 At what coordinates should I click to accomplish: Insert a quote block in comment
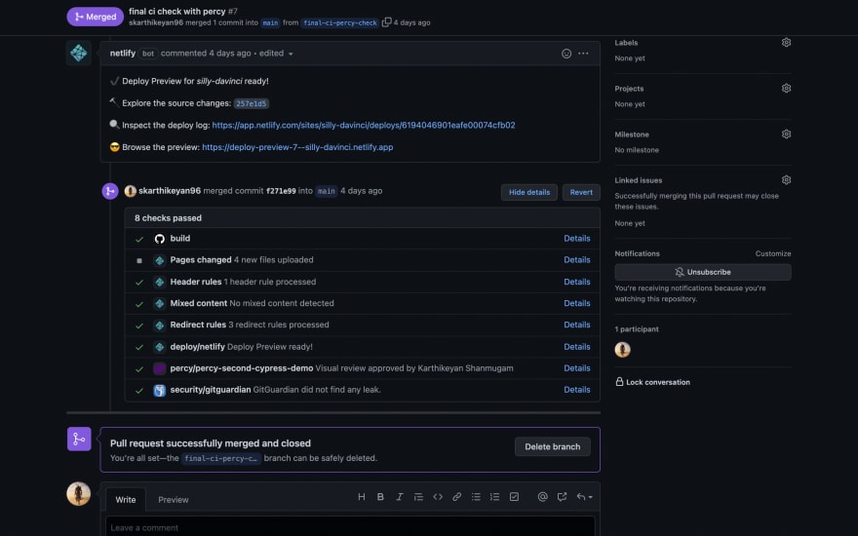[x=418, y=497]
